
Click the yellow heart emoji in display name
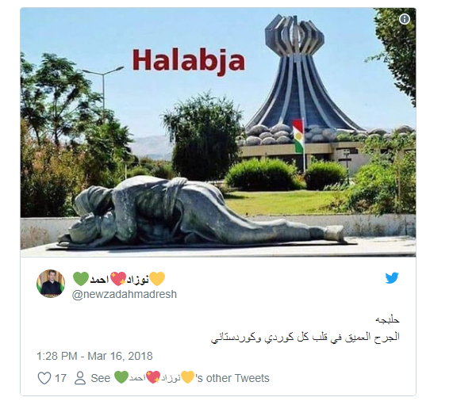tap(157, 279)
